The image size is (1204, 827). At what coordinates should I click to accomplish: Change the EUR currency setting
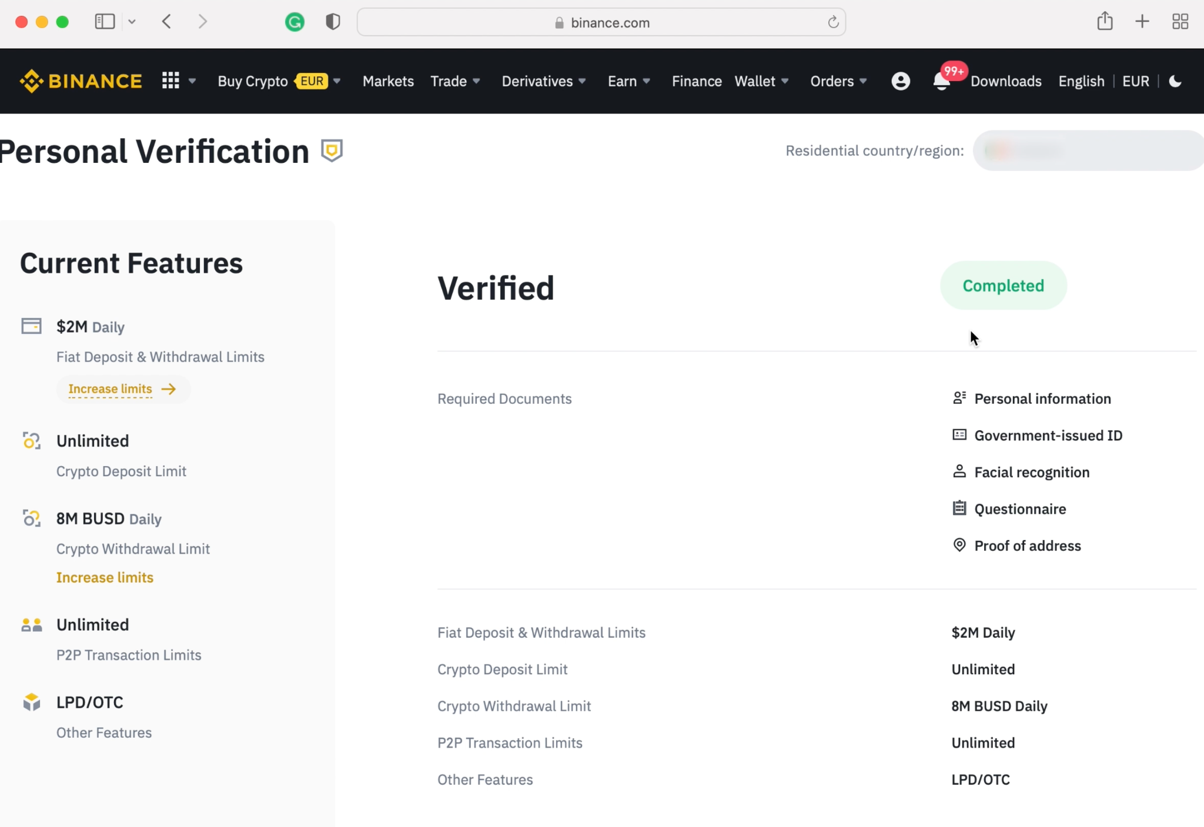click(x=1136, y=81)
